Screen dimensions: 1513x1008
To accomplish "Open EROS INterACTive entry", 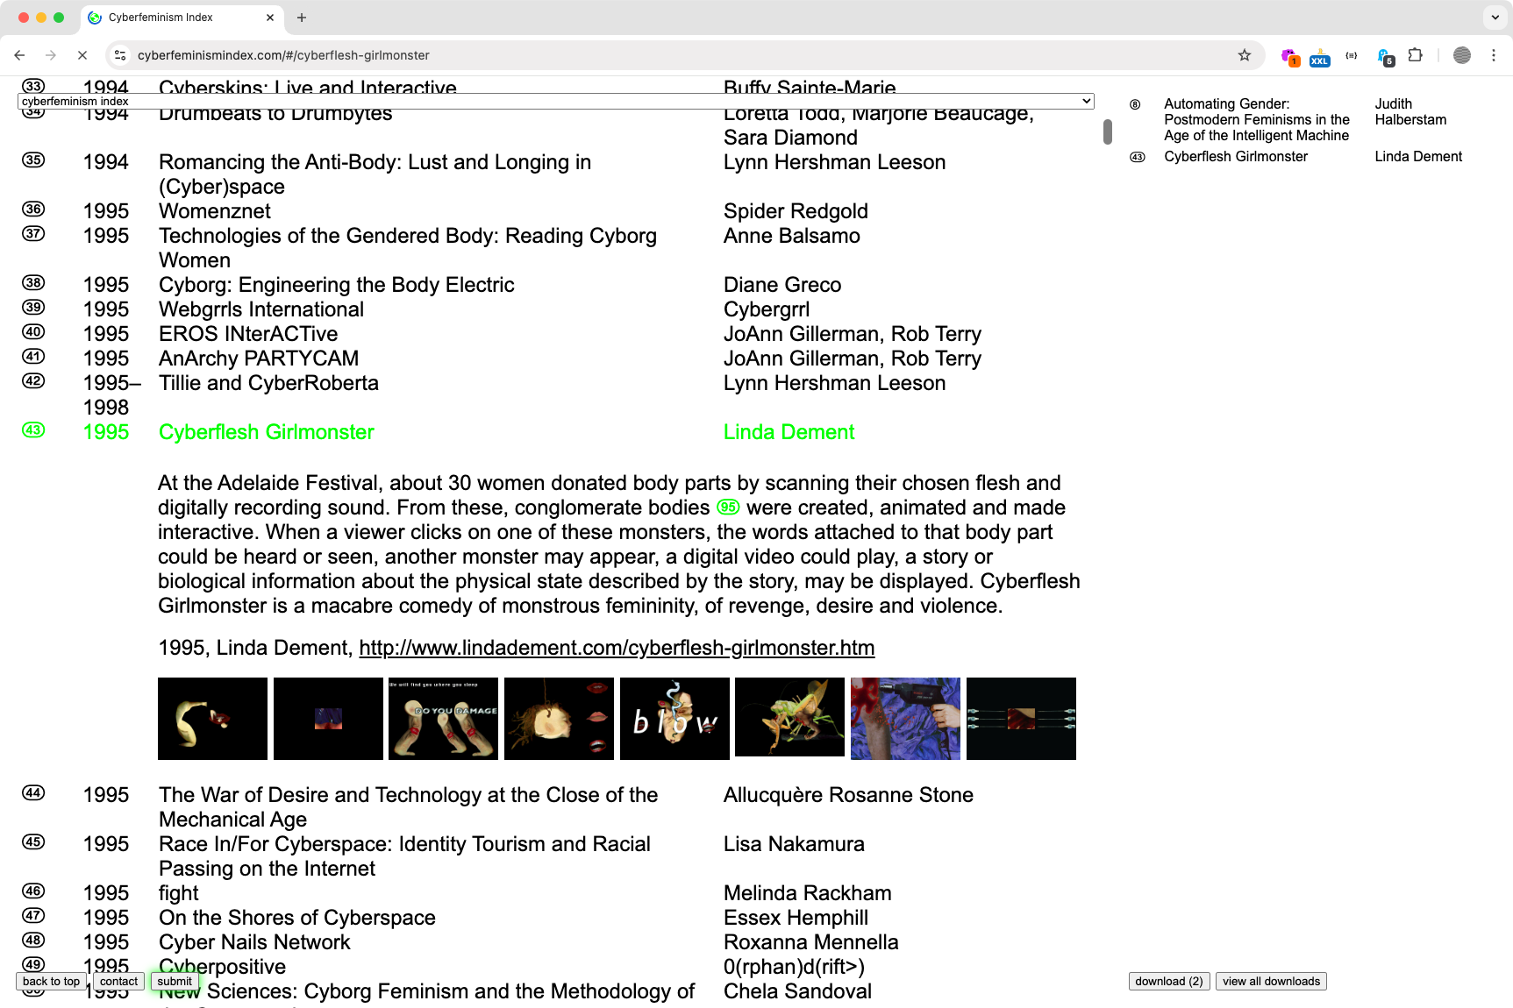I will (x=248, y=334).
